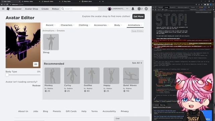This screenshot has width=215, height=121.
Task: Click the Roblox logo icon
Action: [8, 9]
